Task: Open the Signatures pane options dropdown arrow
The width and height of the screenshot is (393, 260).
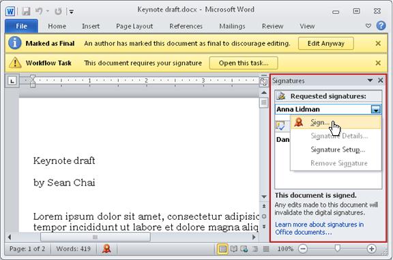Action: point(370,81)
